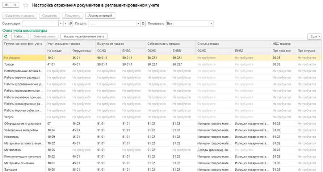Go forward with the right arrow button
This screenshot has width=323, height=172.
pos(15,5)
